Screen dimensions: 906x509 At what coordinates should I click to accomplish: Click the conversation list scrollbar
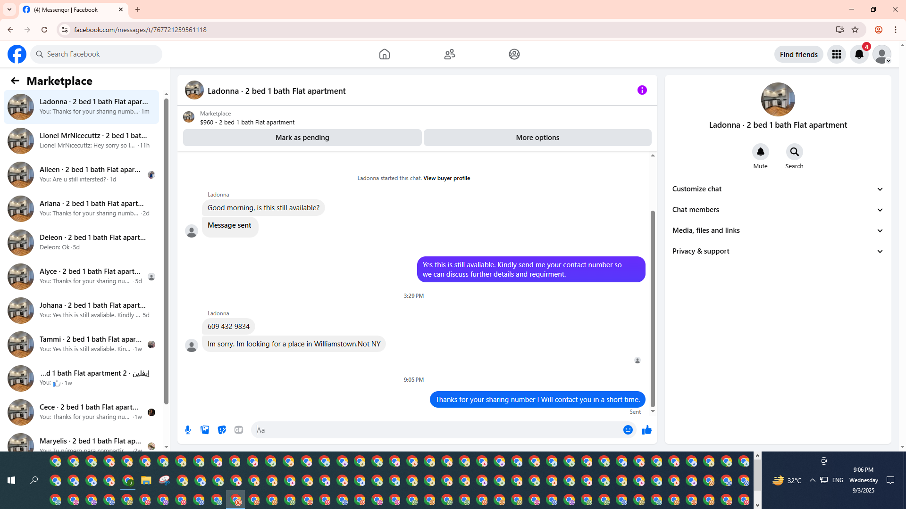point(166,251)
